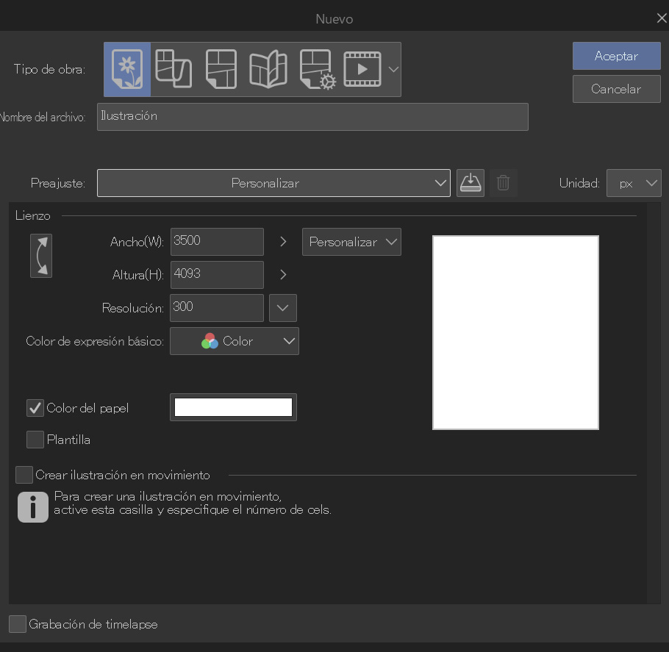The image size is (669, 652).
Task: Enable Grabación de timelapse checkbox
Action: coord(18,624)
